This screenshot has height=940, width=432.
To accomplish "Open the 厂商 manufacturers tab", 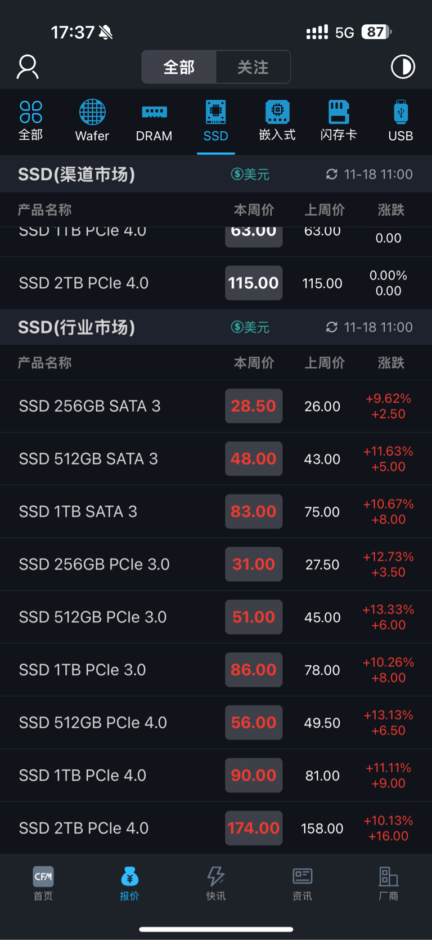I will (x=388, y=883).
